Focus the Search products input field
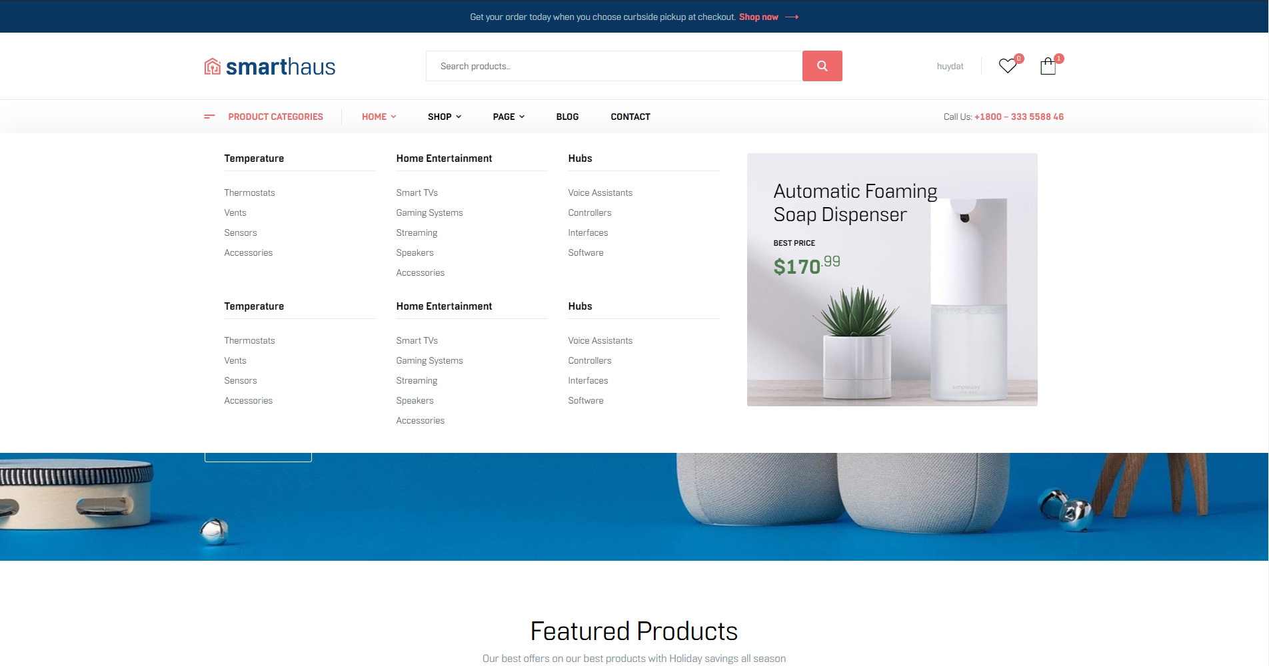The height and width of the screenshot is (666, 1269). click(613, 66)
